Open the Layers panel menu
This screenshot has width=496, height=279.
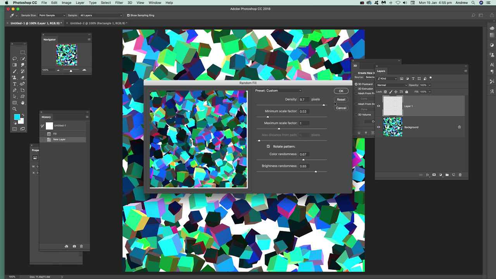(465, 71)
